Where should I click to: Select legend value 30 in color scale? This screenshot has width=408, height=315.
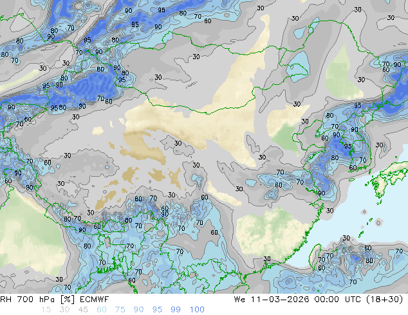tap(64, 310)
